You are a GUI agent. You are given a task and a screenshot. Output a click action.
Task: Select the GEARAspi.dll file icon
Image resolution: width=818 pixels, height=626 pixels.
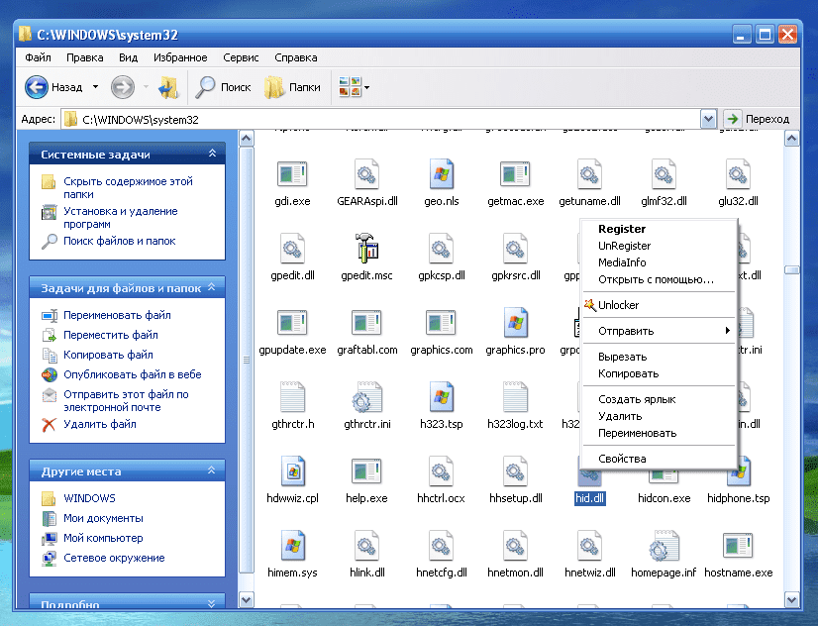pyautogui.click(x=366, y=174)
